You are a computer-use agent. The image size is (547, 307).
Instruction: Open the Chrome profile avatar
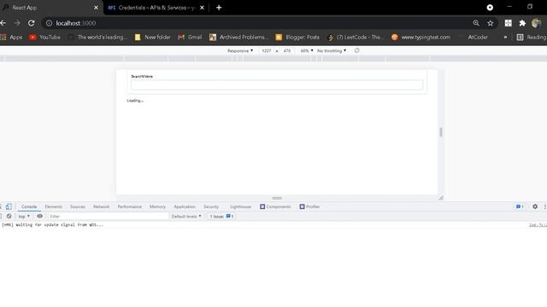point(536,23)
